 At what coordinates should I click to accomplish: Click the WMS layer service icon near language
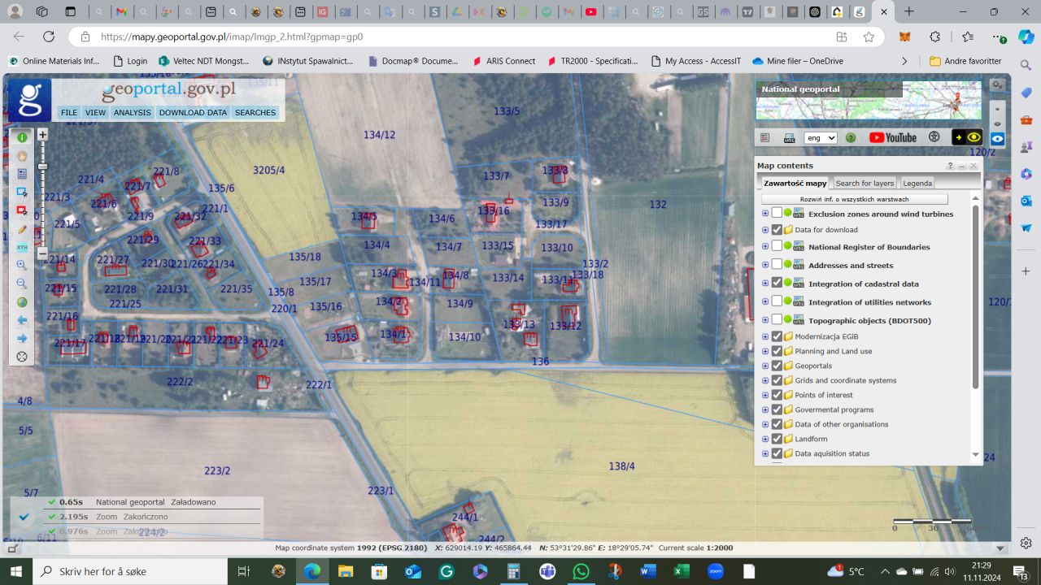click(x=789, y=138)
